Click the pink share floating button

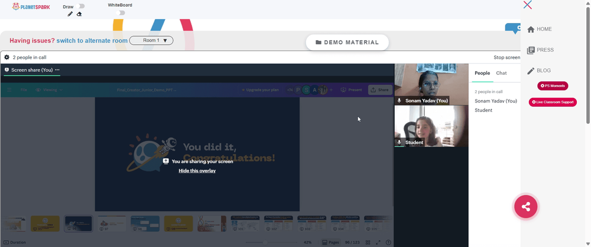coord(526,206)
